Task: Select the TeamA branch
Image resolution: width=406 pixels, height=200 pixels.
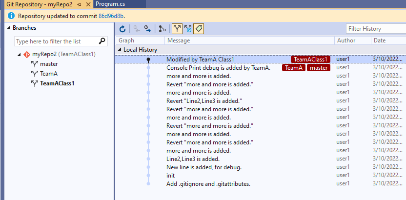Action: point(49,74)
